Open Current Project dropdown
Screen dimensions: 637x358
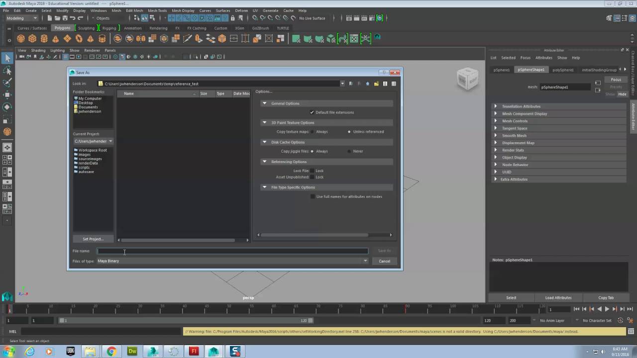coord(94,141)
